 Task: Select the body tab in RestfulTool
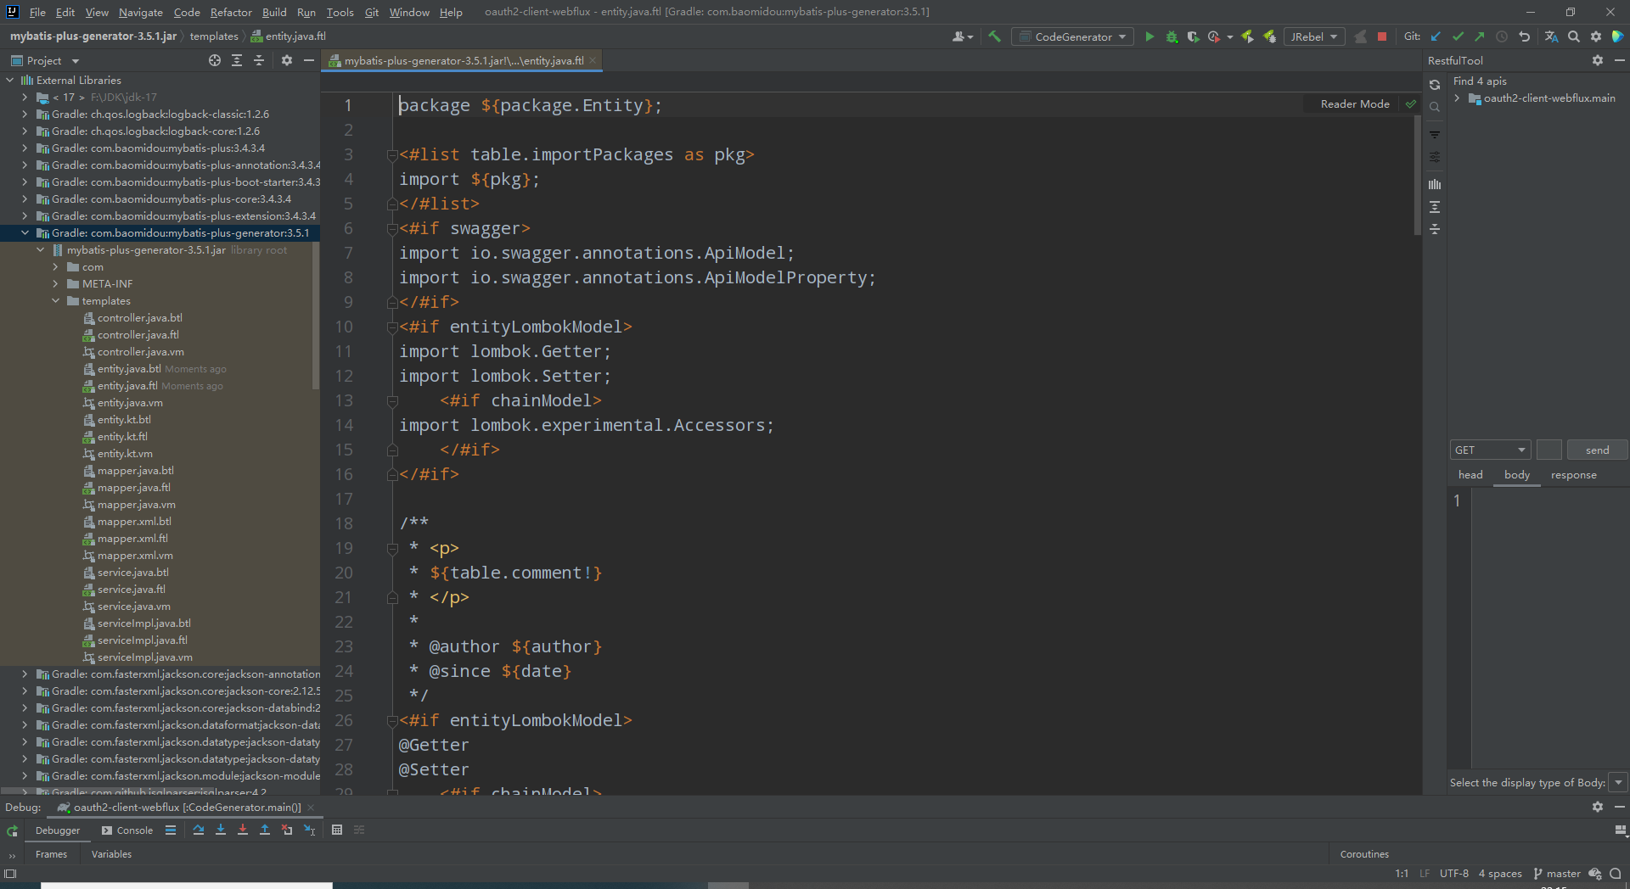[1516, 475]
